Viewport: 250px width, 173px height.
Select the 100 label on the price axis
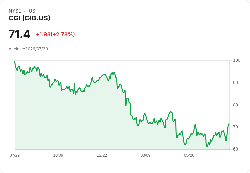[x=237, y=60]
